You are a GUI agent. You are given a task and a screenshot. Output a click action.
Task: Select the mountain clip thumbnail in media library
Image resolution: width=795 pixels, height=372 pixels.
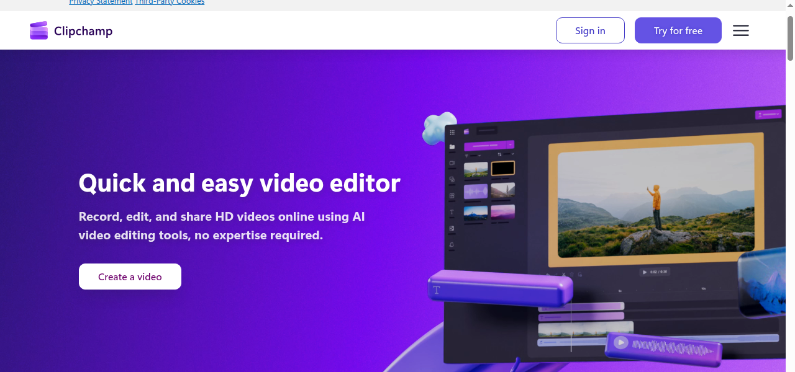[476, 169]
